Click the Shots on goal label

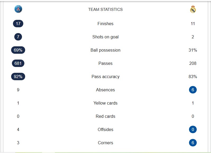[x=105, y=37]
